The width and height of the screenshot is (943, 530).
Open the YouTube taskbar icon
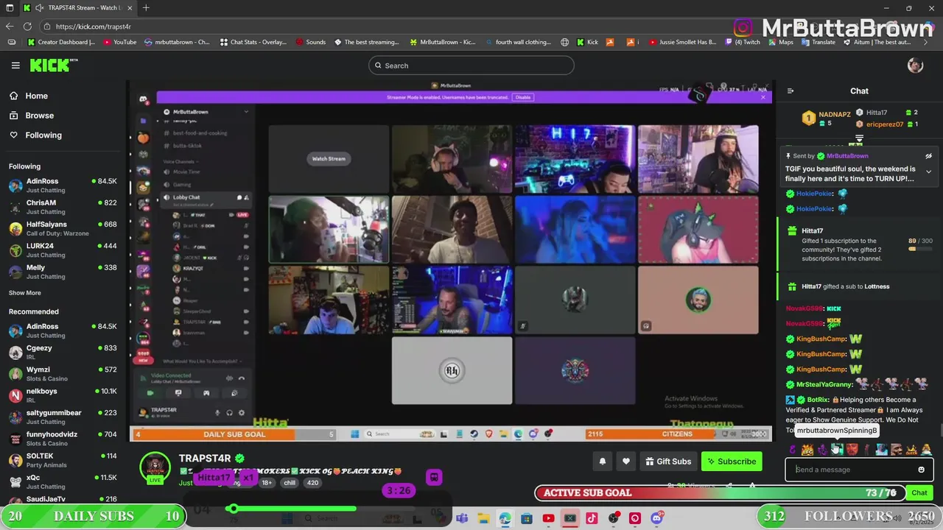[x=548, y=518]
